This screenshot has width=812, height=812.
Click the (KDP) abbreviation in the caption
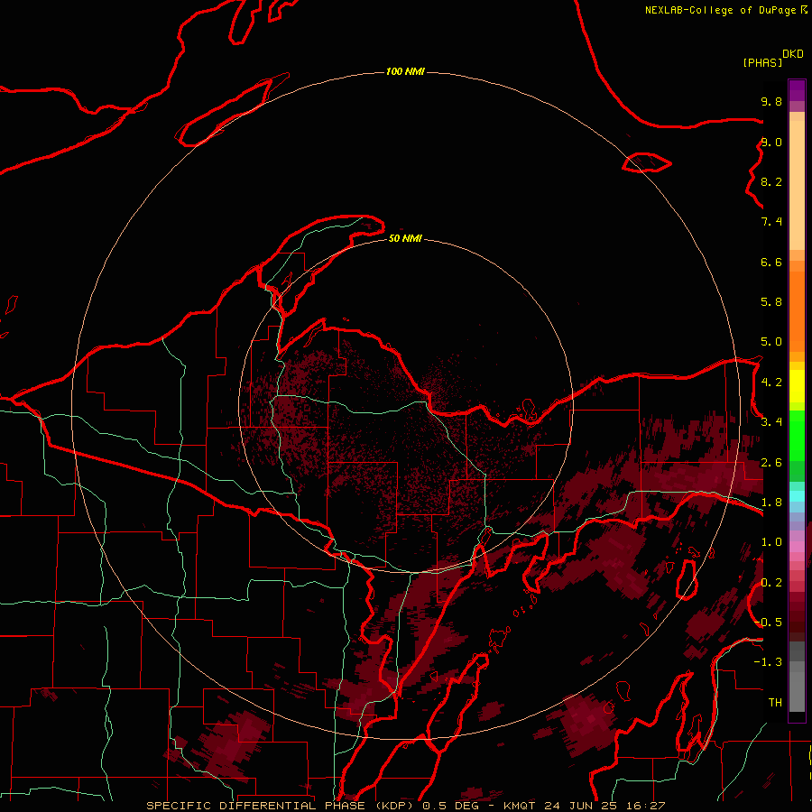coord(394,806)
